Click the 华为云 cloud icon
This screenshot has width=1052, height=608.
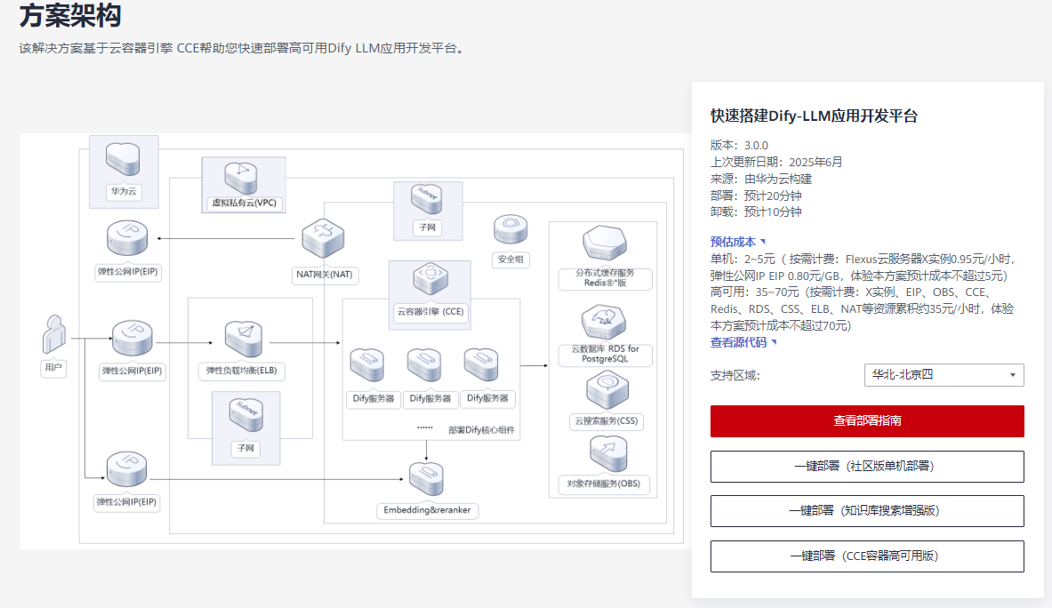123,159
